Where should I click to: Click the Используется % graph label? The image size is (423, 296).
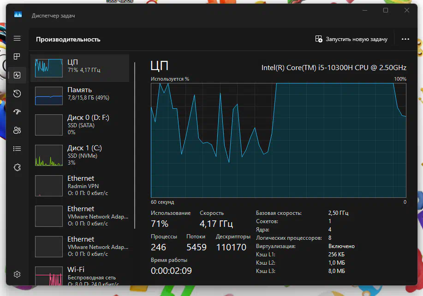click(x=170, y=79)
